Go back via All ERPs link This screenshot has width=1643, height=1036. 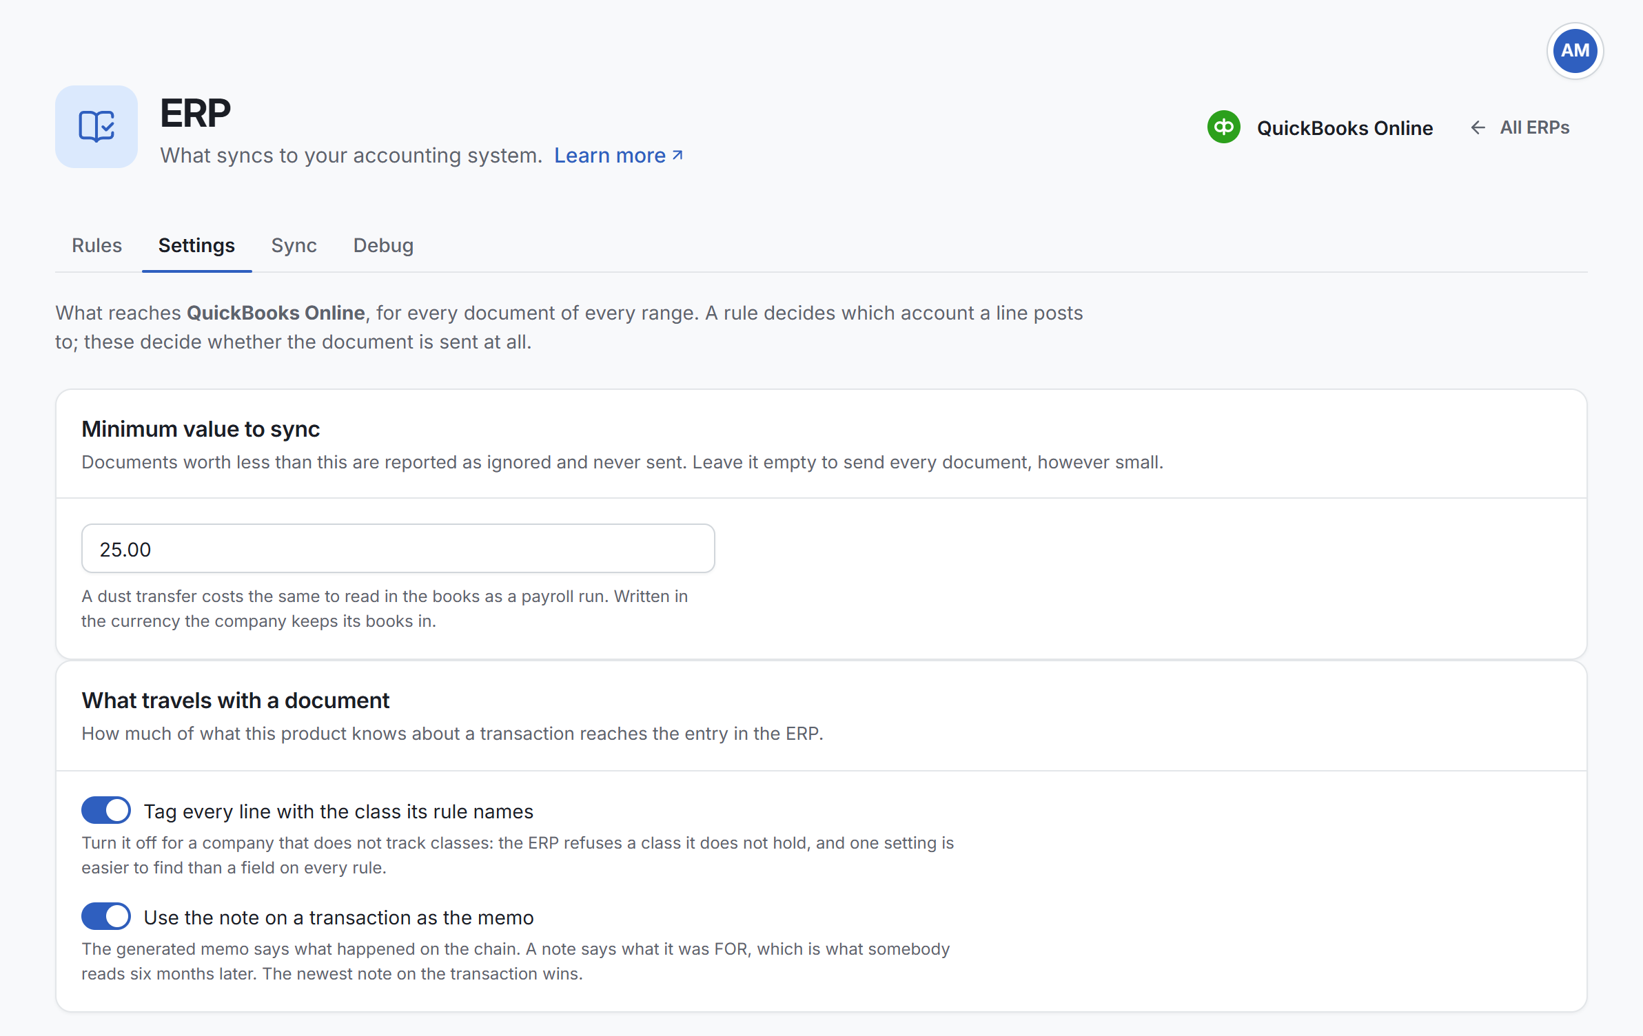click(1520, 127)
